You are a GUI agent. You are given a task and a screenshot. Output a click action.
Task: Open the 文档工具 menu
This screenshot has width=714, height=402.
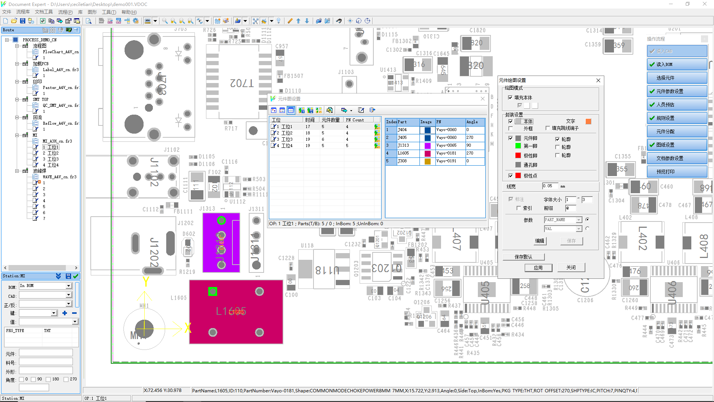coord(44,12)
